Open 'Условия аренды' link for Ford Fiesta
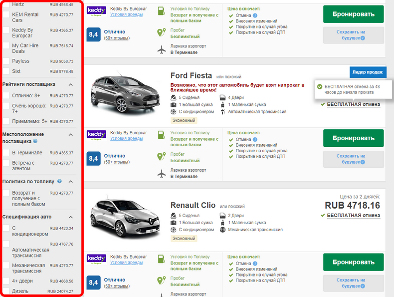The height and width of the screenshot is (297, 394). click(126, 138)
